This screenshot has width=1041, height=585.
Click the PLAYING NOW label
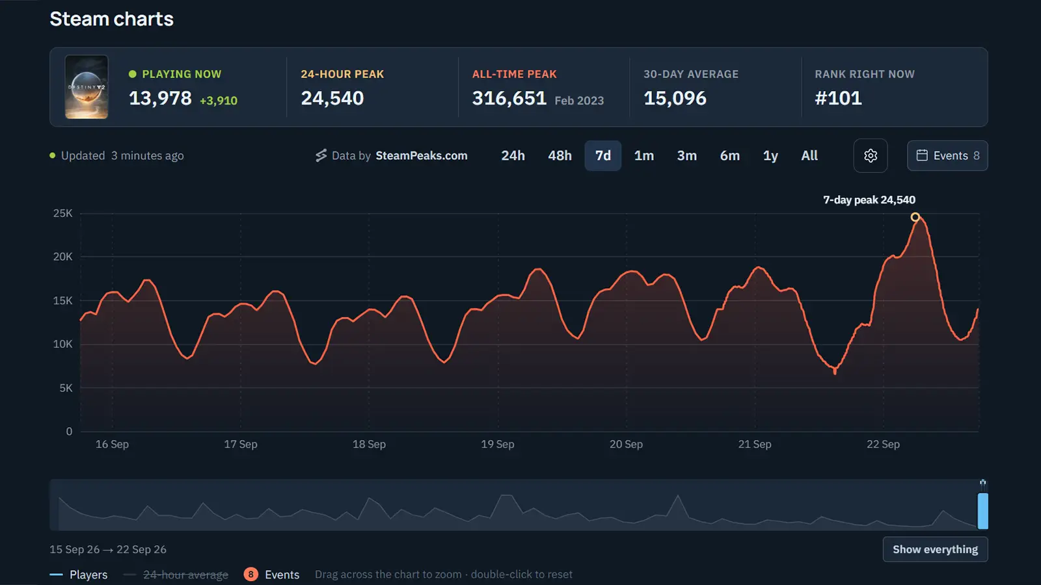pyautogui.click(x=182, y=74)
